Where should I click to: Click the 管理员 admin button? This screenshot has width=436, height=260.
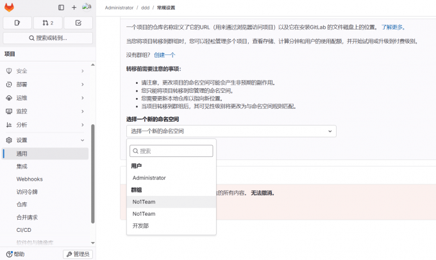(78, 254)
